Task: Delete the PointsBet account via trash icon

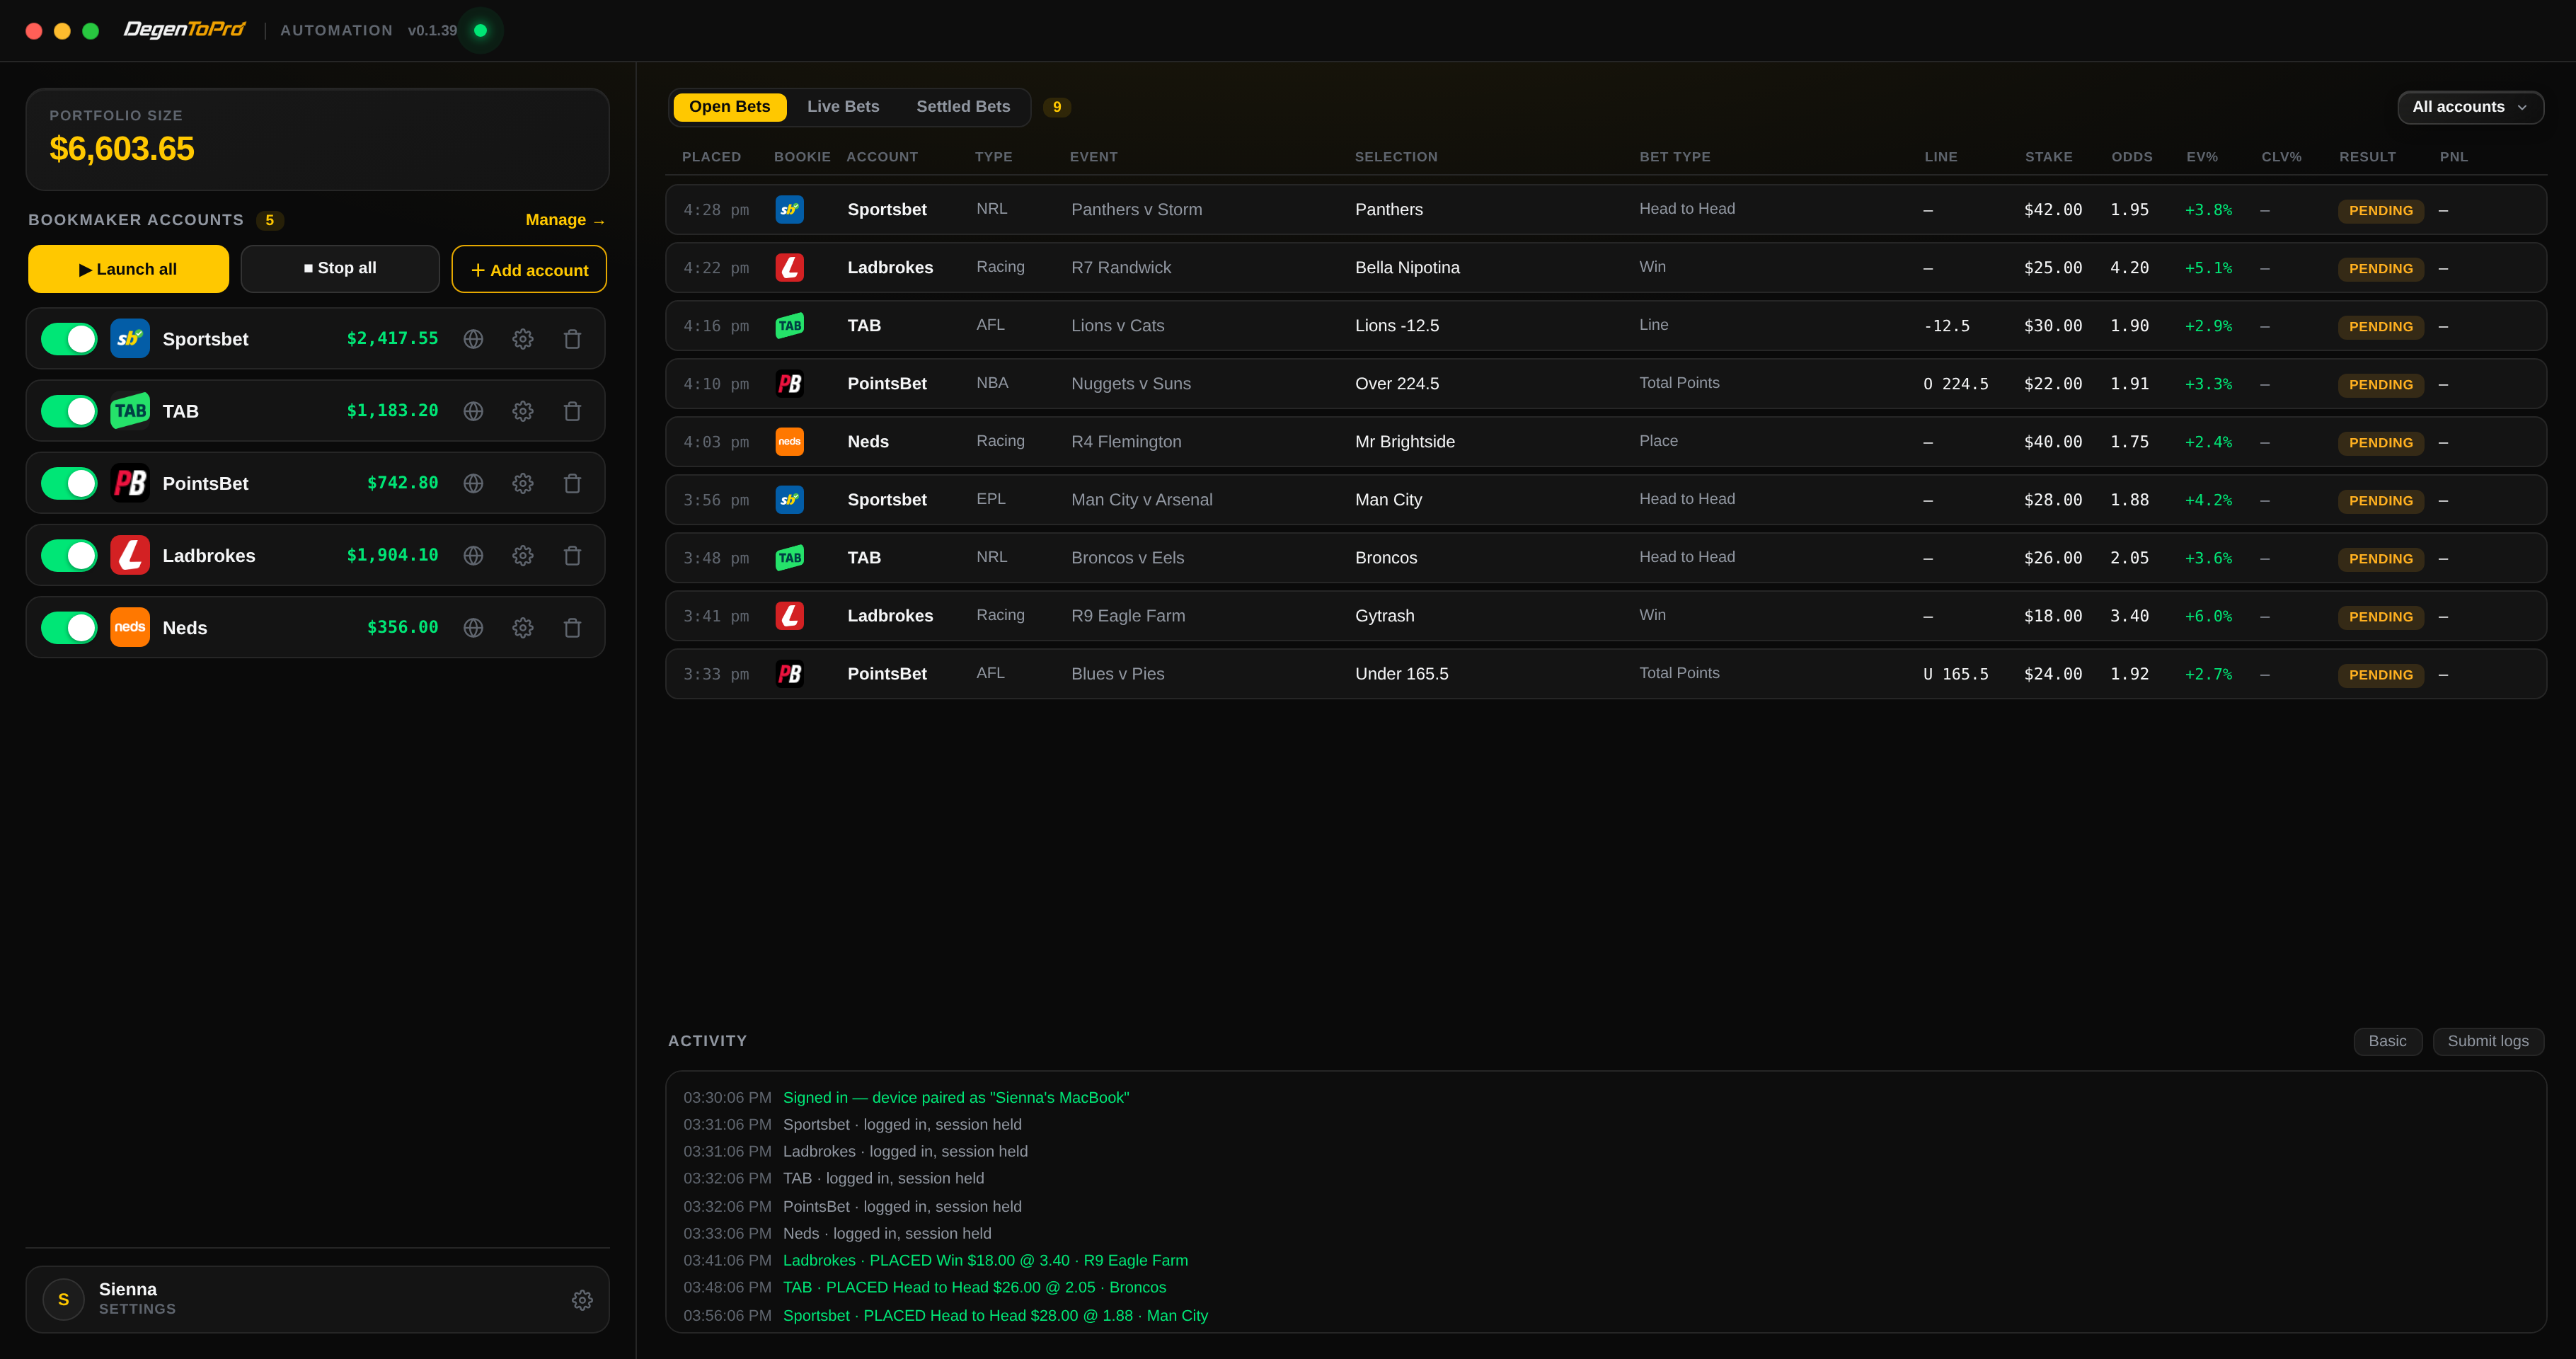Action: point(572,483)
